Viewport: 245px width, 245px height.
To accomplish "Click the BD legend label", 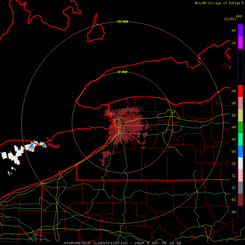I will 234,115.
